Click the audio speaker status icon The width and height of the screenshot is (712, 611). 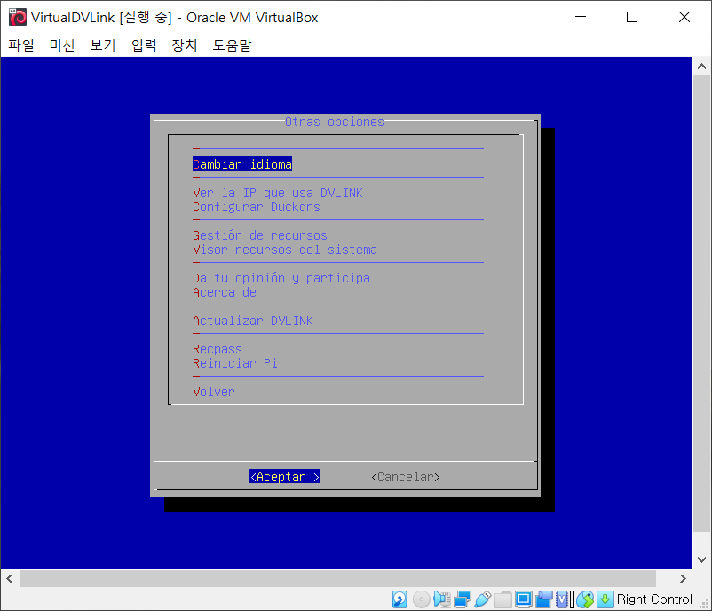coord(441,599)
